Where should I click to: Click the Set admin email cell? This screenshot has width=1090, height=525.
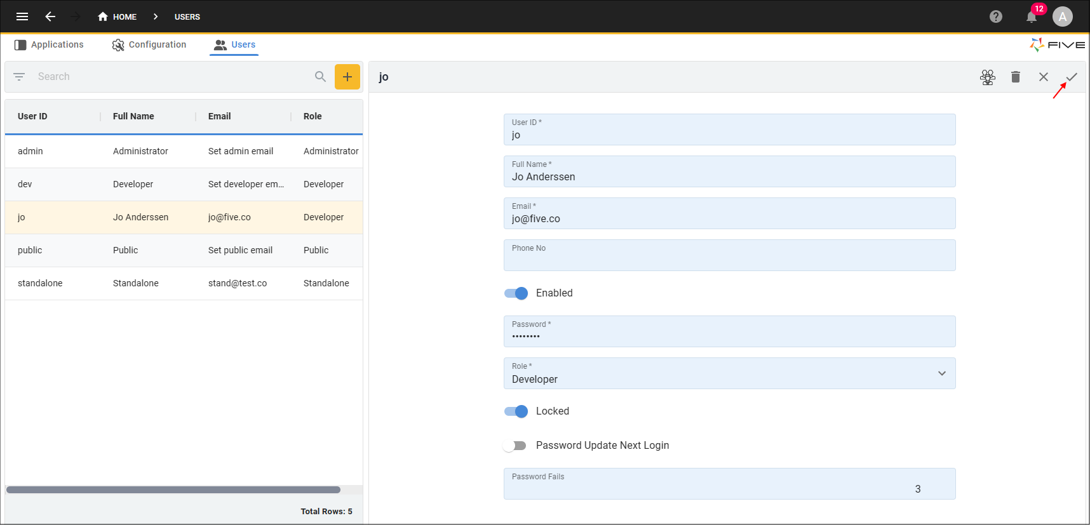[x=241, y=151]
